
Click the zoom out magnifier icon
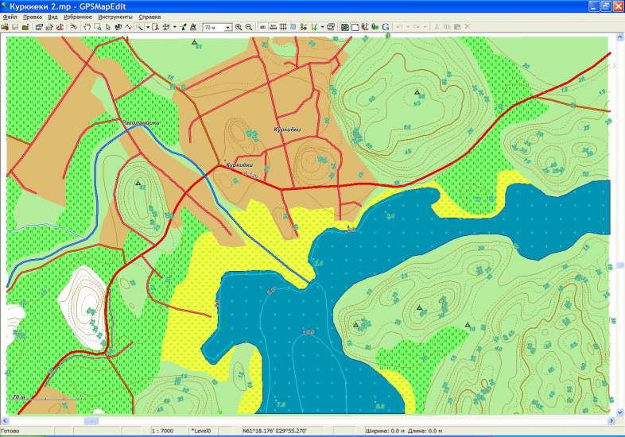(x=249, y=27)
